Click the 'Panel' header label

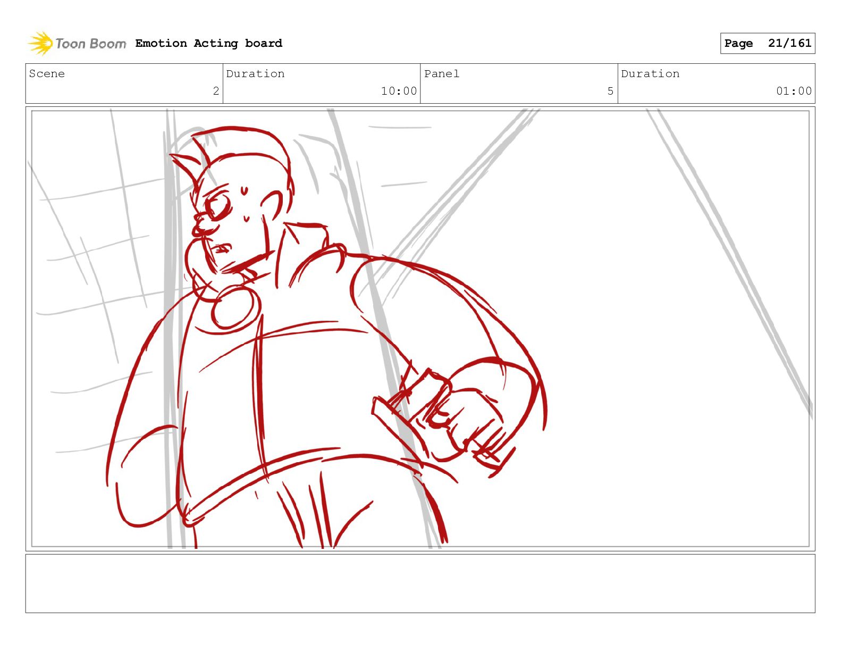(x=442, y=73)
